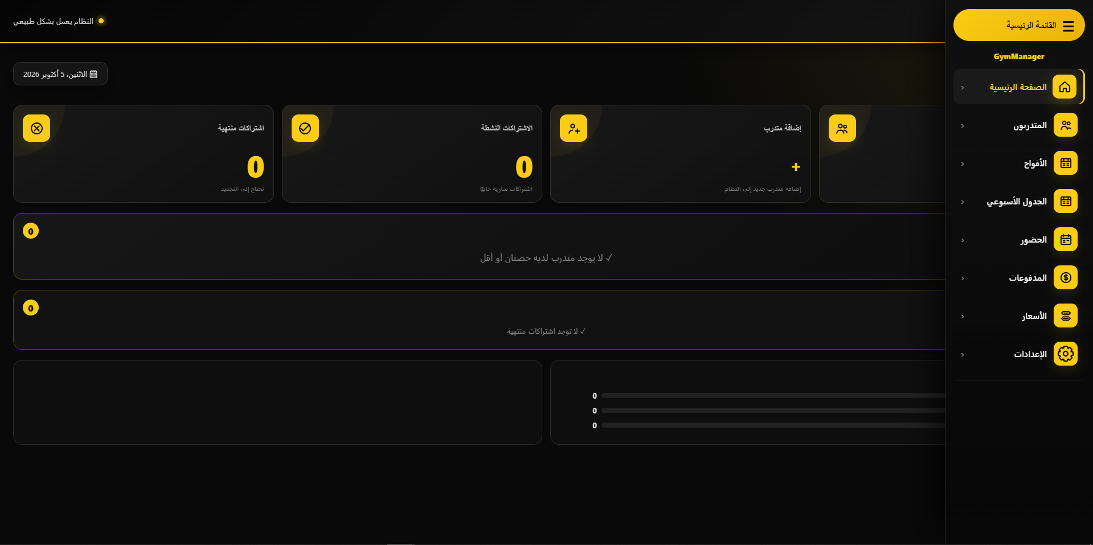1093x545 pixels.
Task: Click the two-people icon on the partially hidden card
Action: 842,128
